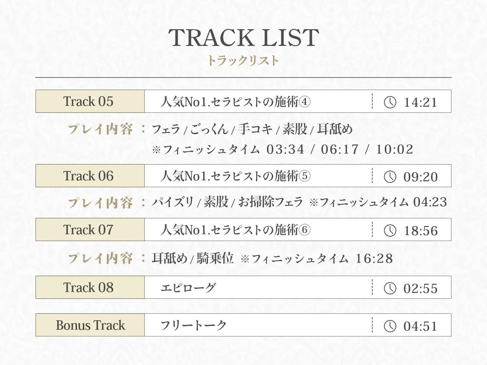
Task: Select the Track 05 label cell
Action: click(90, 101)
